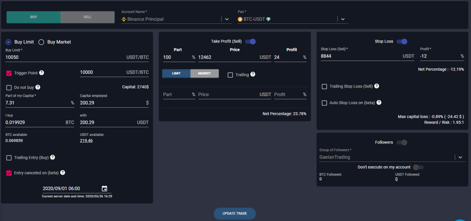Click the Trailing help icon in Take Profit panel
This screenshot has height=221, width=471.
point(253,74)
